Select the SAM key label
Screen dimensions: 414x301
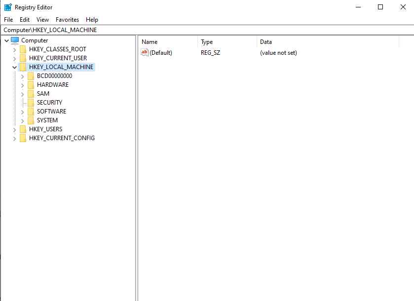(43, 94)
